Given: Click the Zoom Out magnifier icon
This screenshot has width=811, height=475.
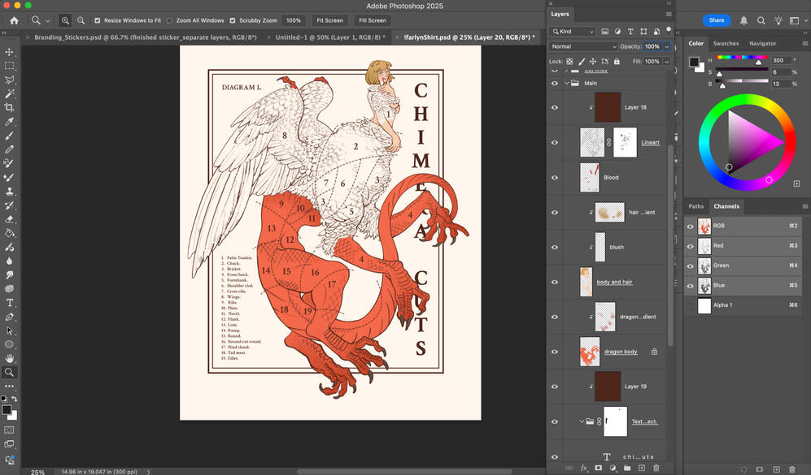Looking at the screenshot, I should point(81,20).
